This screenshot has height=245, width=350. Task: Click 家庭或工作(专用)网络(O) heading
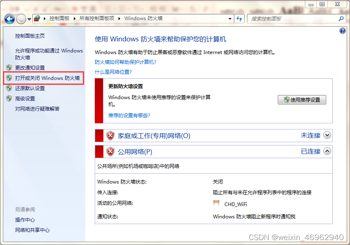point(154,136)
